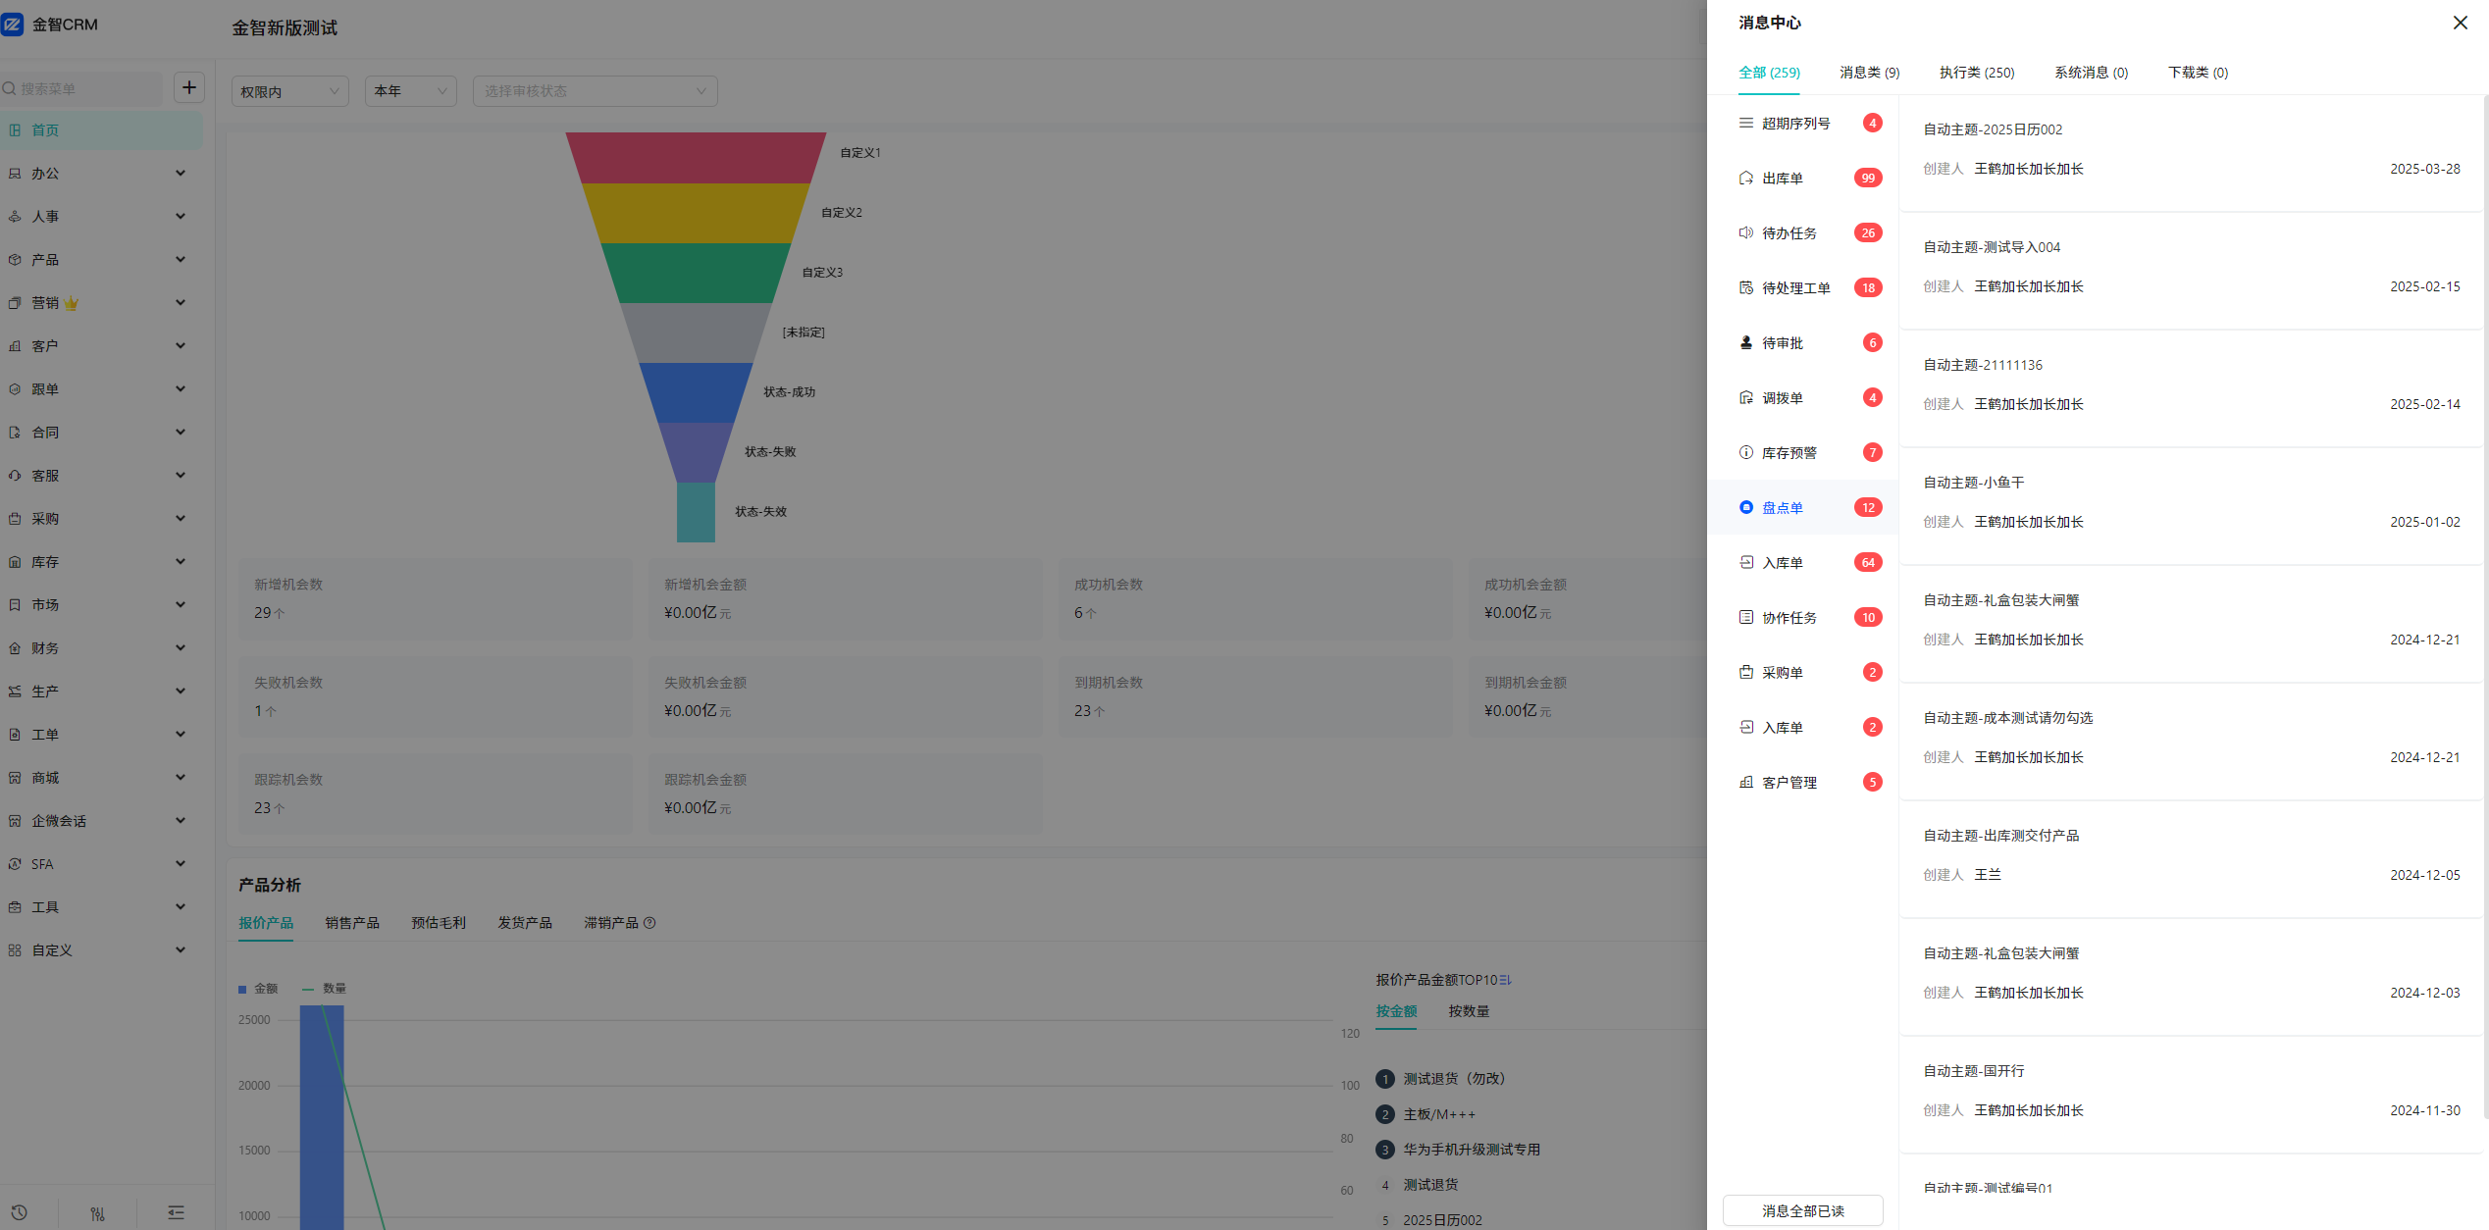Select the 销售产品 tab
2489x1230 pixels.
352,923
